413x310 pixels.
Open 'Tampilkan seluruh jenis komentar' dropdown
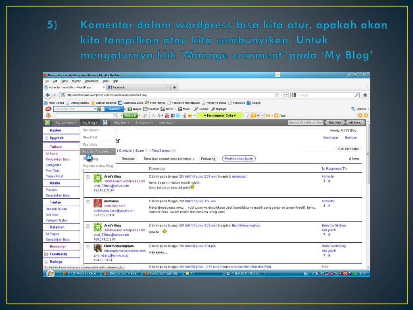169,159
